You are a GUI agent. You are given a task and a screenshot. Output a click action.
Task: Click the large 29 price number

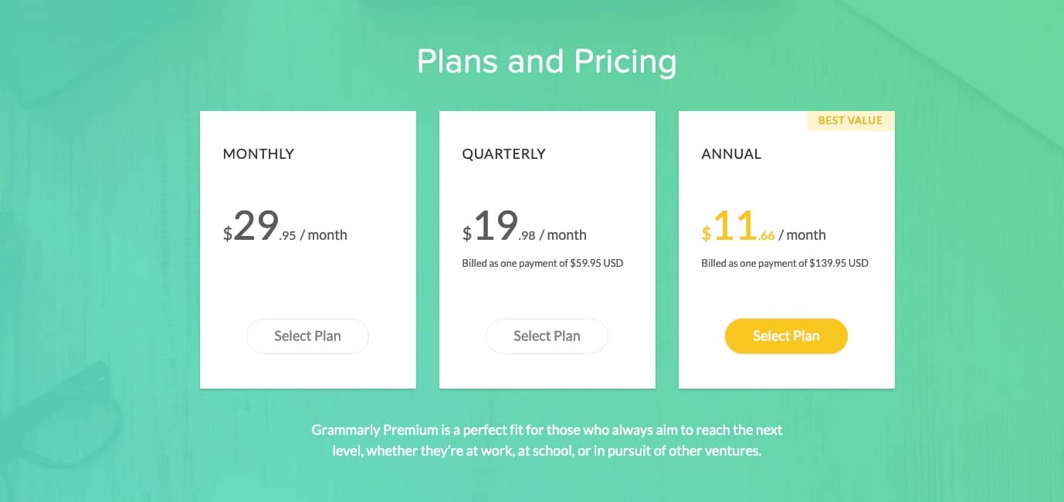click(x=256, y=226)
